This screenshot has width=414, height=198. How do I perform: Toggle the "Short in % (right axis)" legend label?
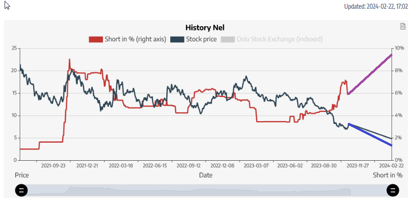click(x=135, y=39)
